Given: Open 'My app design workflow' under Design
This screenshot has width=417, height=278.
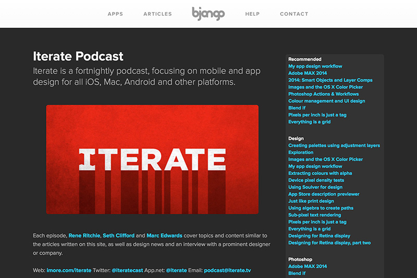Looking at the screenshot, I should [x=315, y=166].
